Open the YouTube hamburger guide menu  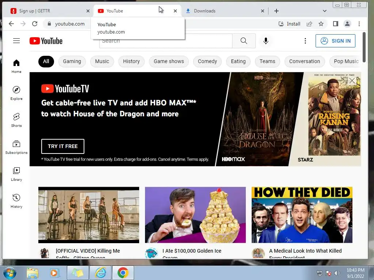pos(16,41)
